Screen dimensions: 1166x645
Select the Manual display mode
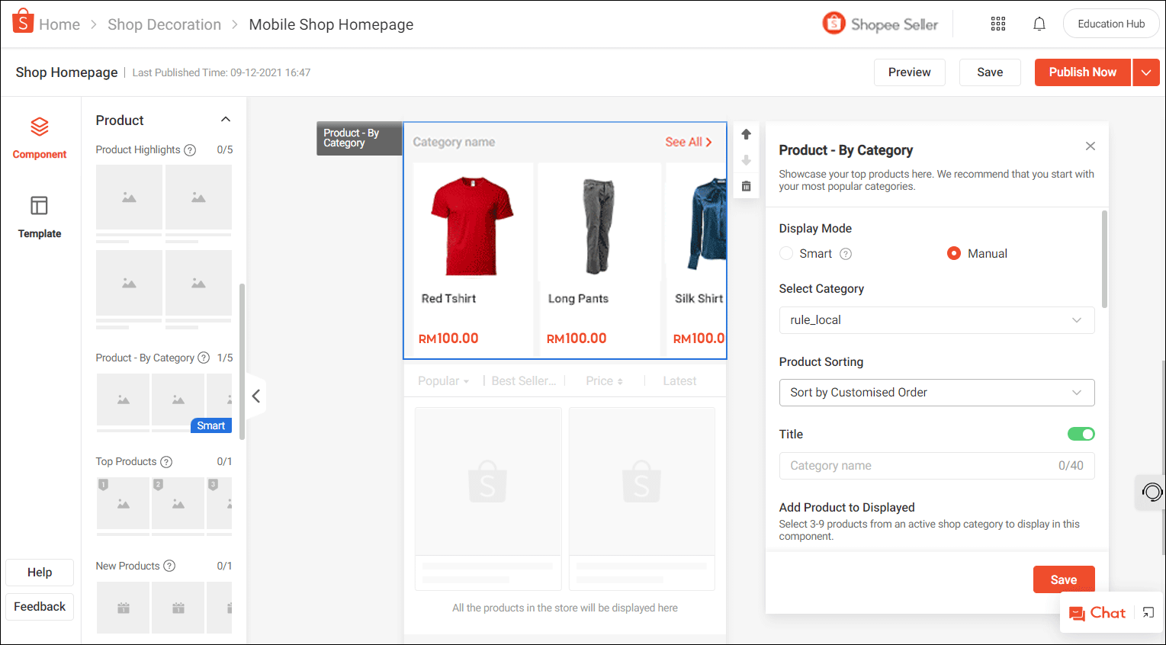click(x=953, y=253)
